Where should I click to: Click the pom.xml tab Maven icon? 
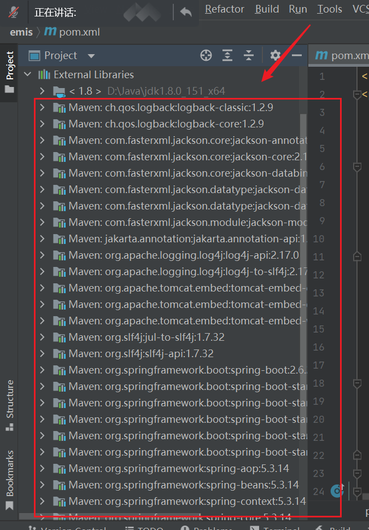[x=321, y=55]
